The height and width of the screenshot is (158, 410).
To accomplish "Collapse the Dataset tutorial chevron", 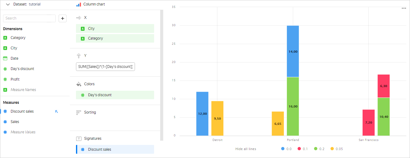I will [8, 4].
